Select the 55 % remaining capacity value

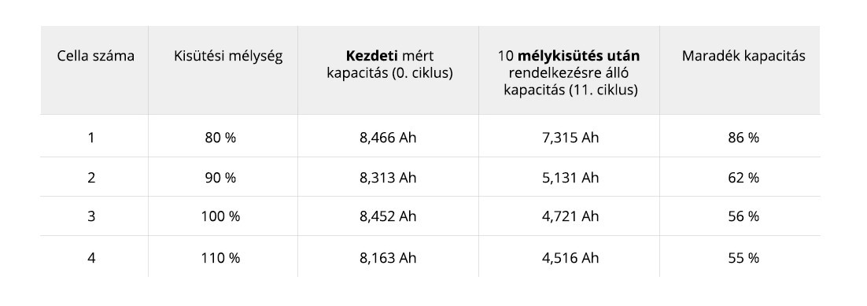(x=743, y=258)
